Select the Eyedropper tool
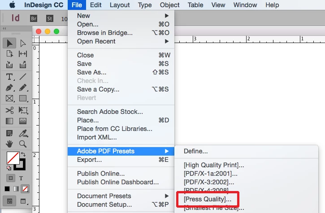Viewport: 325px width, 213px height. point(23,133)
